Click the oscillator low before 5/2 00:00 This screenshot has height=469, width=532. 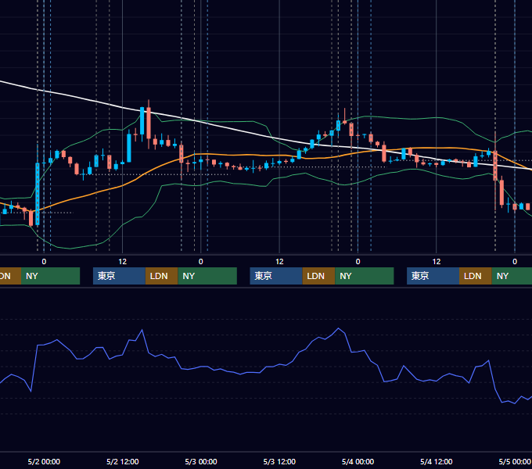tap(31, 392)
